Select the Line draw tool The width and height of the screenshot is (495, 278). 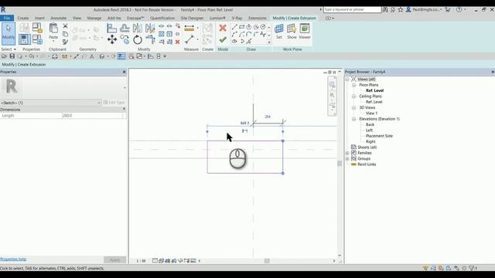tap(234, 27)
